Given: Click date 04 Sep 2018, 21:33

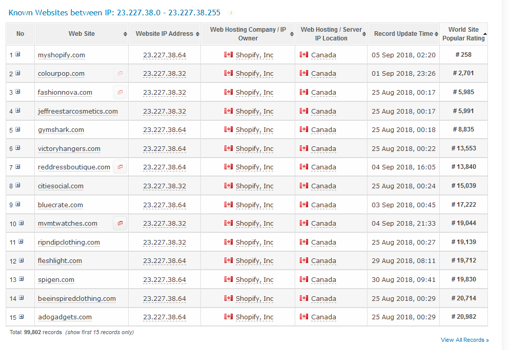Looking at the screenshot, I should pos(403,223).
